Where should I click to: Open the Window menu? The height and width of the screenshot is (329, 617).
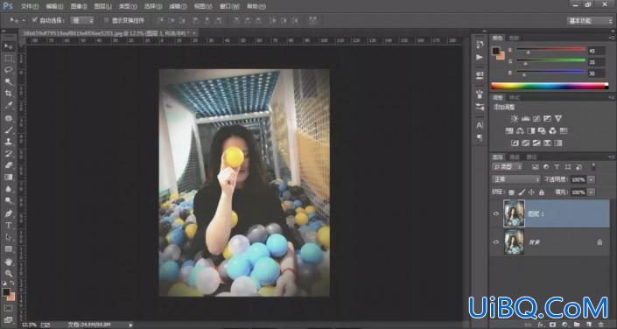[229, 6]
